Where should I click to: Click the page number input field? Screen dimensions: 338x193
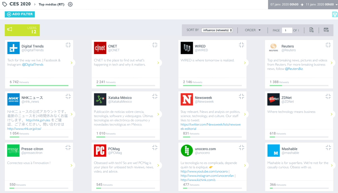287,30
